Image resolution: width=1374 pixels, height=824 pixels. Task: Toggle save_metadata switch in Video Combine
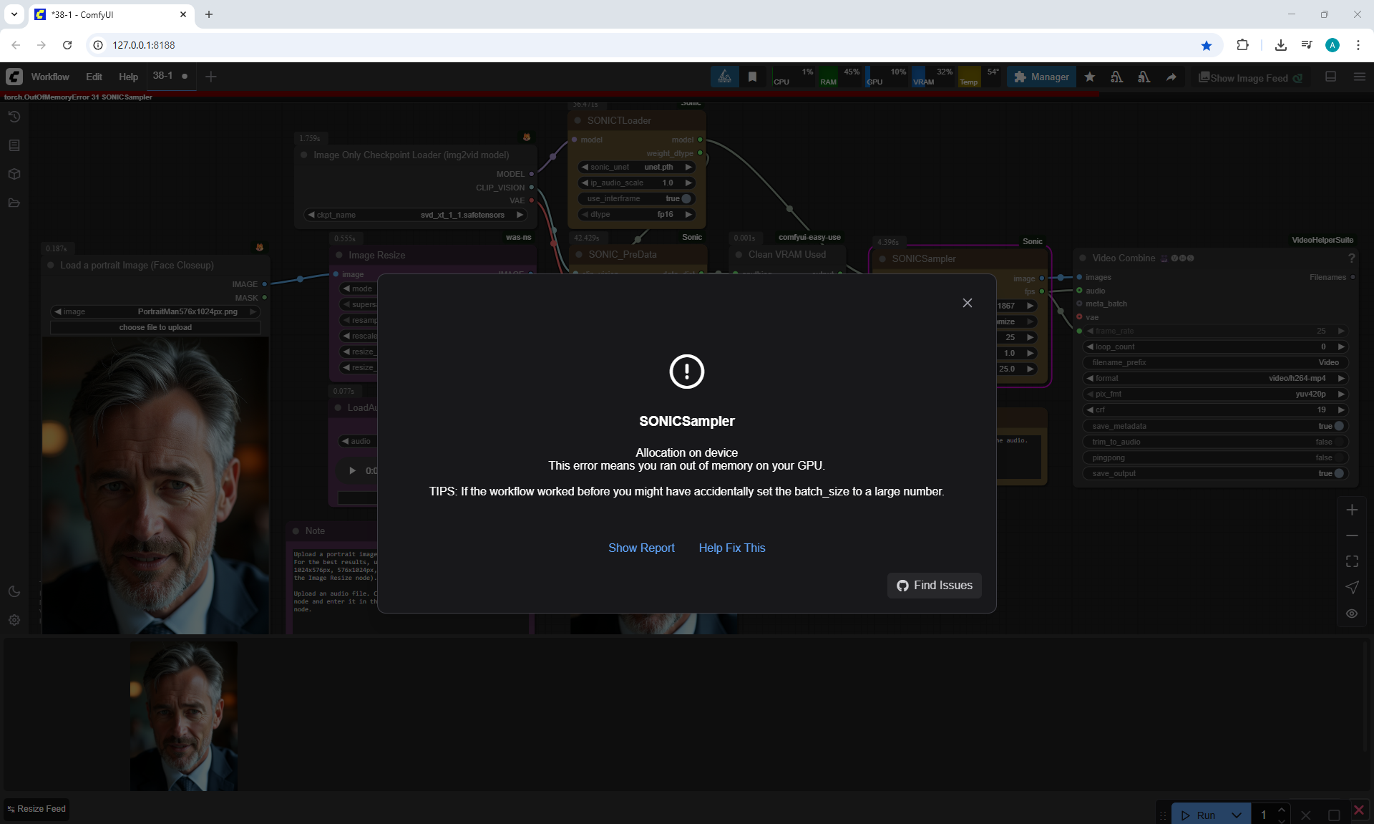[1338, 426]
